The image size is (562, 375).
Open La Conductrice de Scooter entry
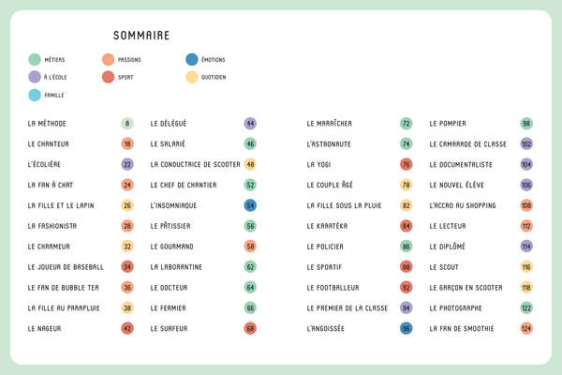(195, 165)
